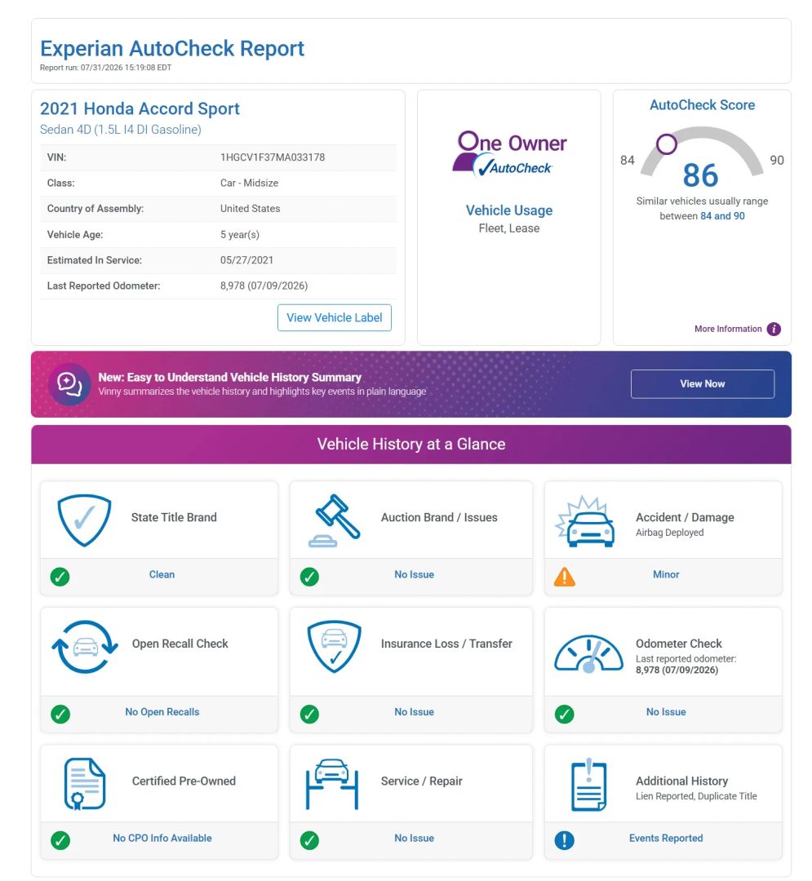Click the View Now button
This screenshot has height=881, width=812.
703,383
